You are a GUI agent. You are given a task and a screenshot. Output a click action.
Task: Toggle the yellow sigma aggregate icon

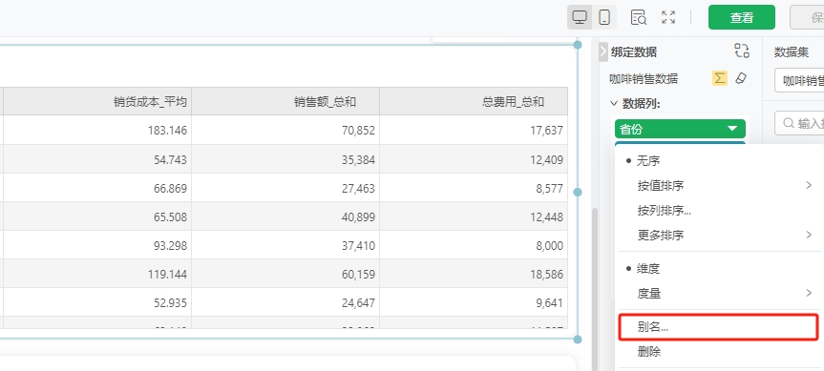(x=719, y=78)
